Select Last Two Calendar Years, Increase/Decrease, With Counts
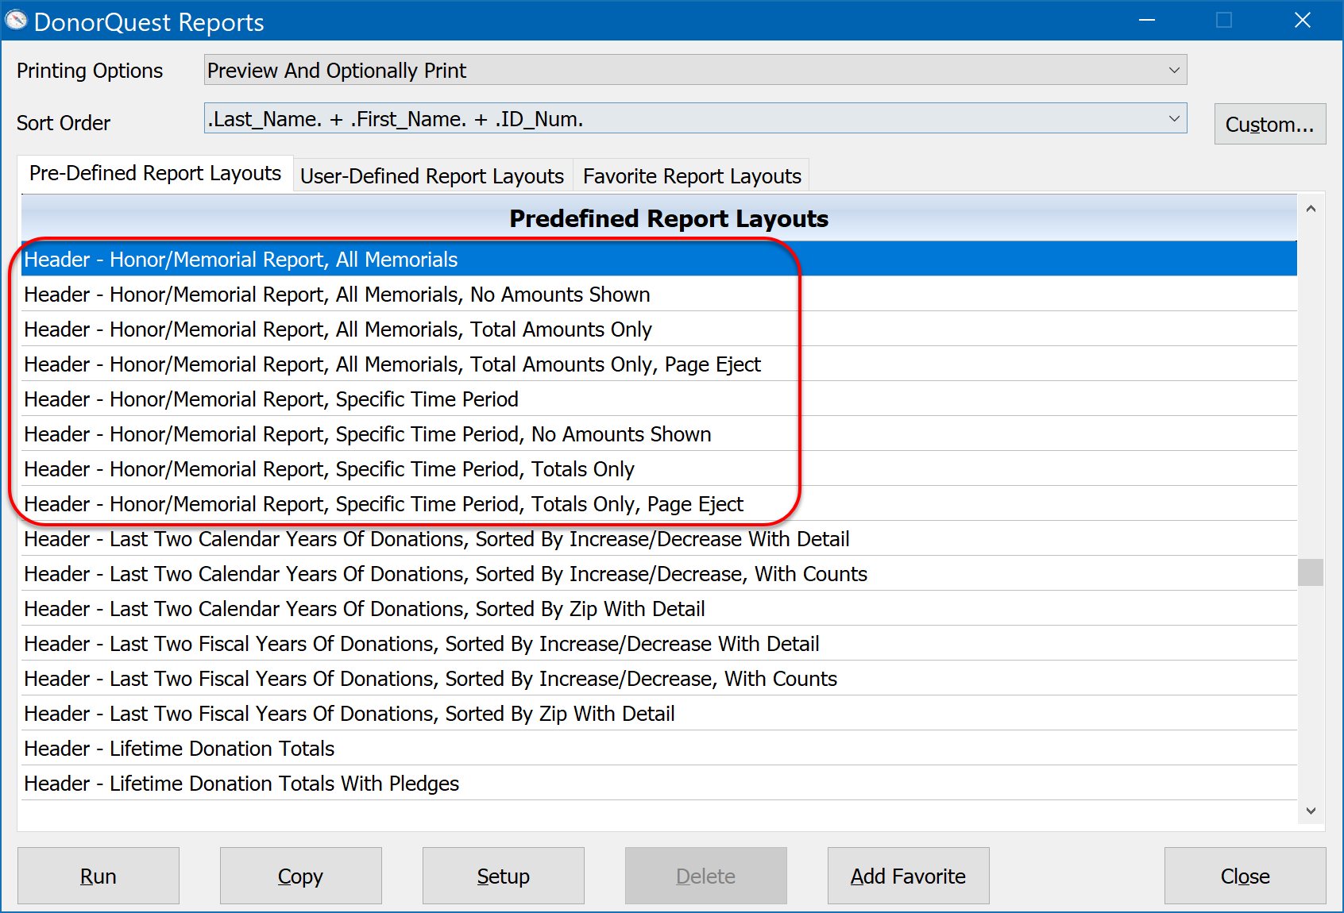The height and width of the screenshot is (913, 1344). point(659,574)
